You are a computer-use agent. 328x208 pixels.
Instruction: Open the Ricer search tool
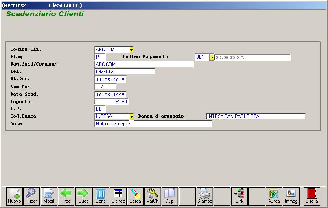pyautogui.click(x=32, y=196)
